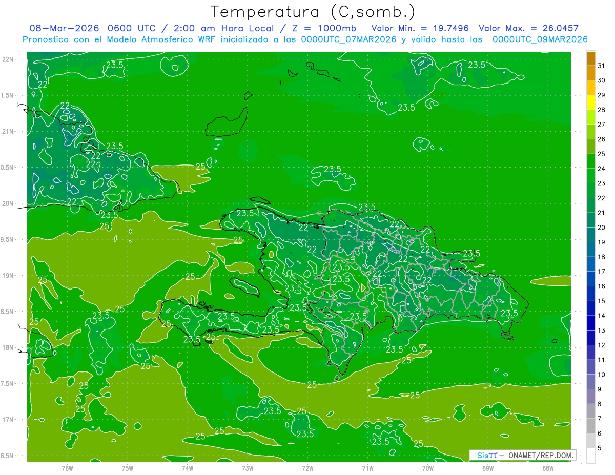
Task: Click the 22N latitude axis label
Action: pos(8,59)
